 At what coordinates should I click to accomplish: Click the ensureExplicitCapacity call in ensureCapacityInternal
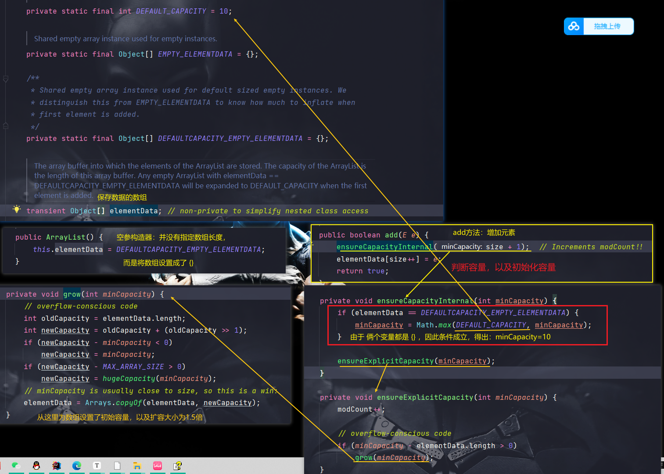(385, 361)
